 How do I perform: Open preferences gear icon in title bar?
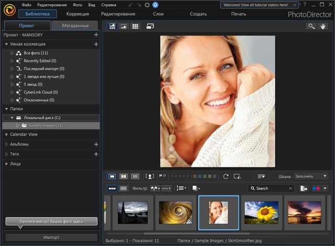[x=147, y=5]
